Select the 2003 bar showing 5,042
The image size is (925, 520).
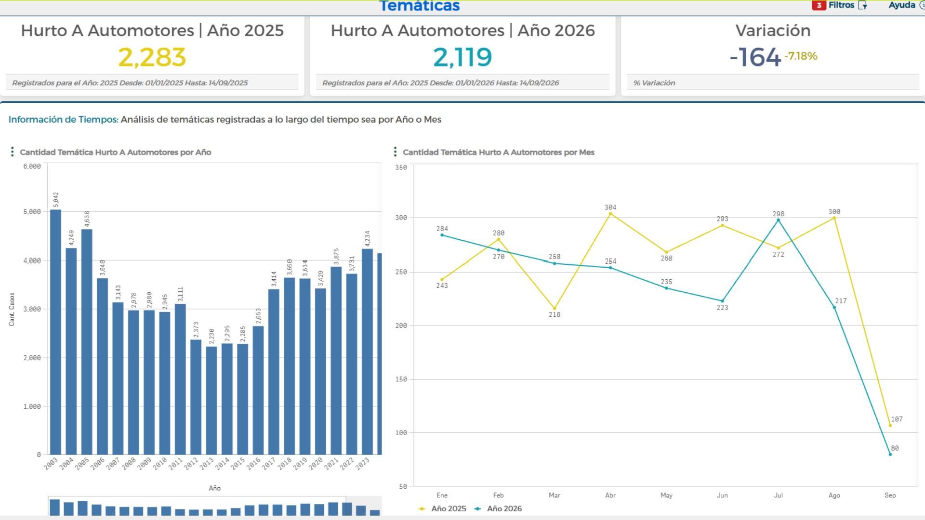coord(56,332)
